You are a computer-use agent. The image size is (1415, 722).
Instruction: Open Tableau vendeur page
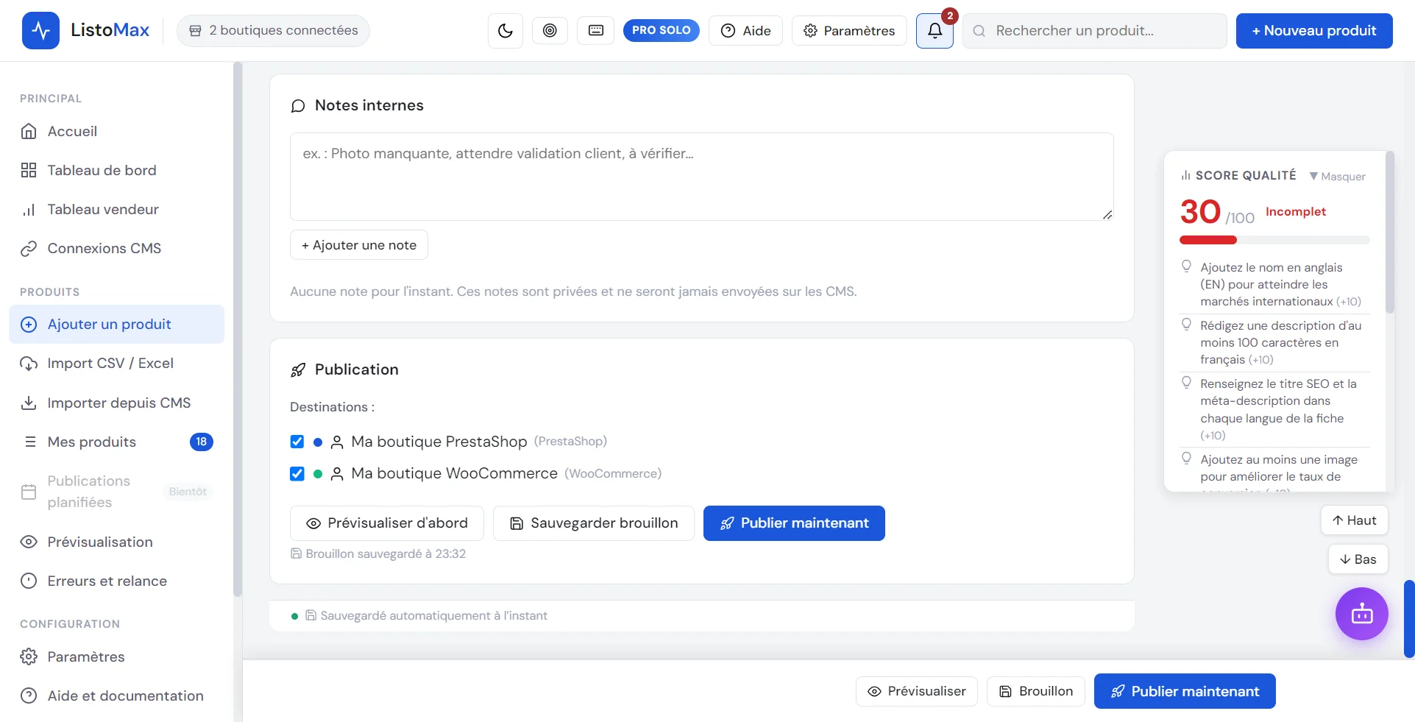point(116,209)
